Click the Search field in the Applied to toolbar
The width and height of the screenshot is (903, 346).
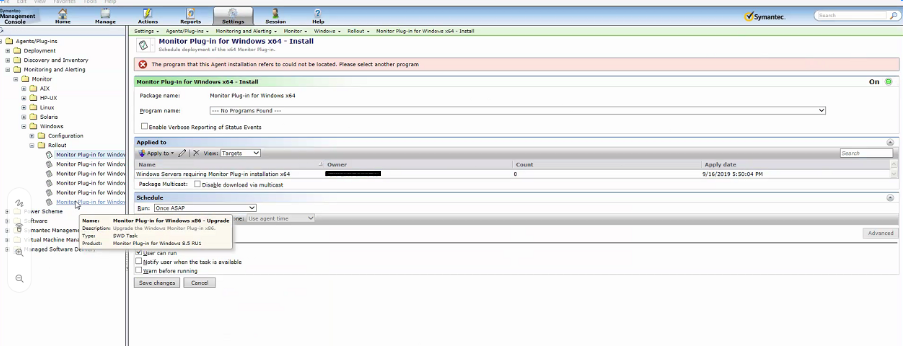coord(866,153)
